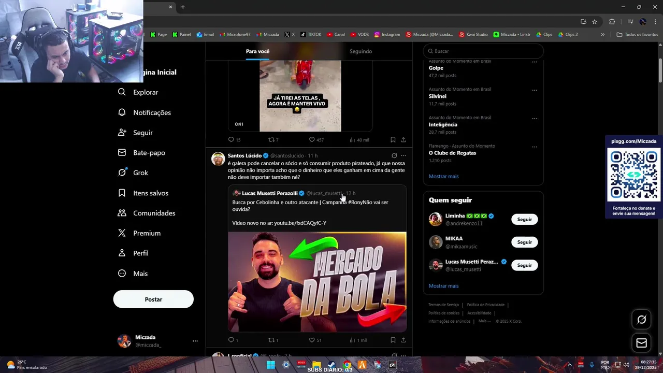
Task: Click the Buscar search field
Action: (x=483, y=51)
